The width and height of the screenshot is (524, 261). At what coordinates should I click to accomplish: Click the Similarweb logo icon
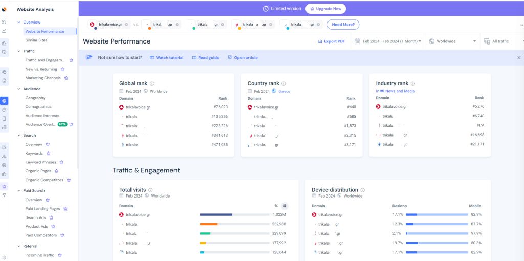[x=4, y=9]
